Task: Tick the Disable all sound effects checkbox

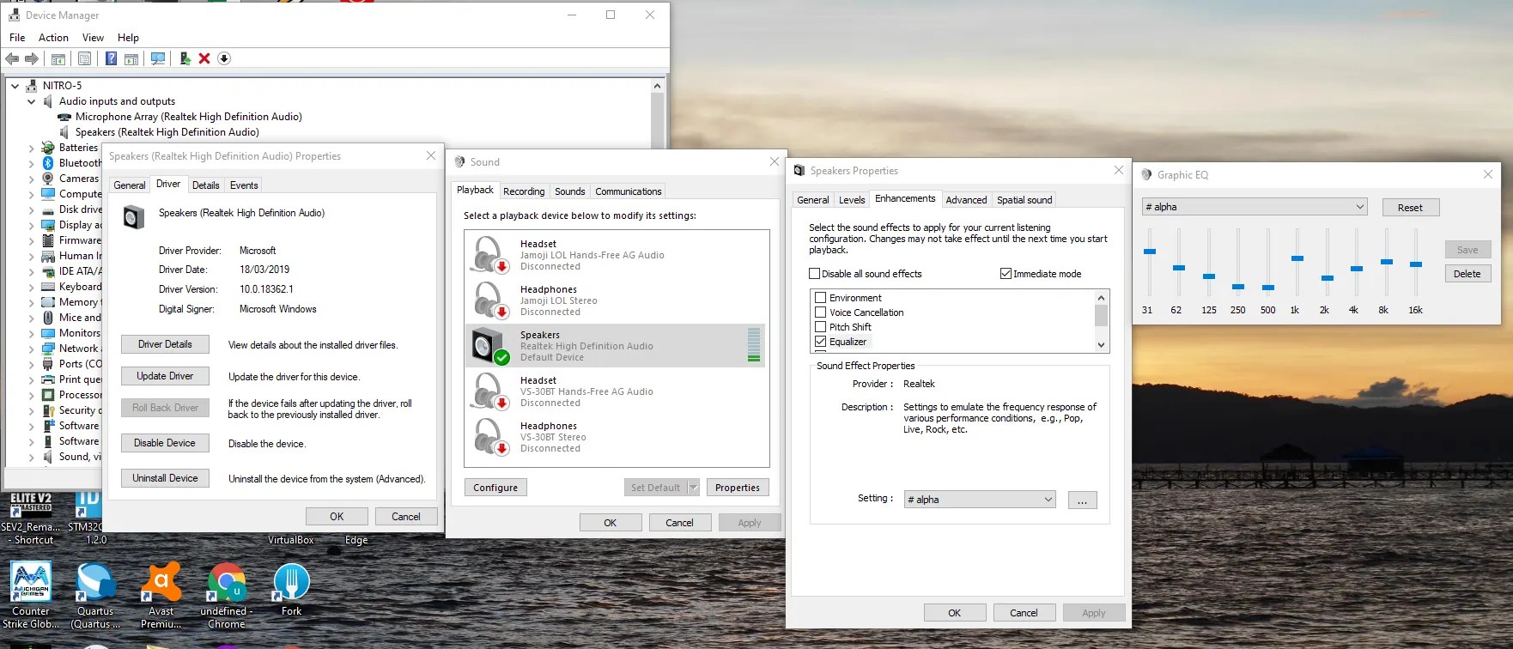Action: click(815, 274)
